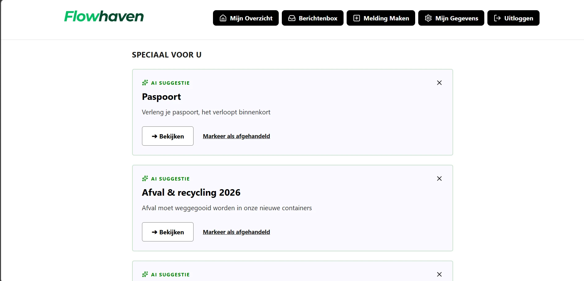
Task: Click Bekijken on the Afval & recycling card
Action: pyautogui.click(x=168, y=232)
